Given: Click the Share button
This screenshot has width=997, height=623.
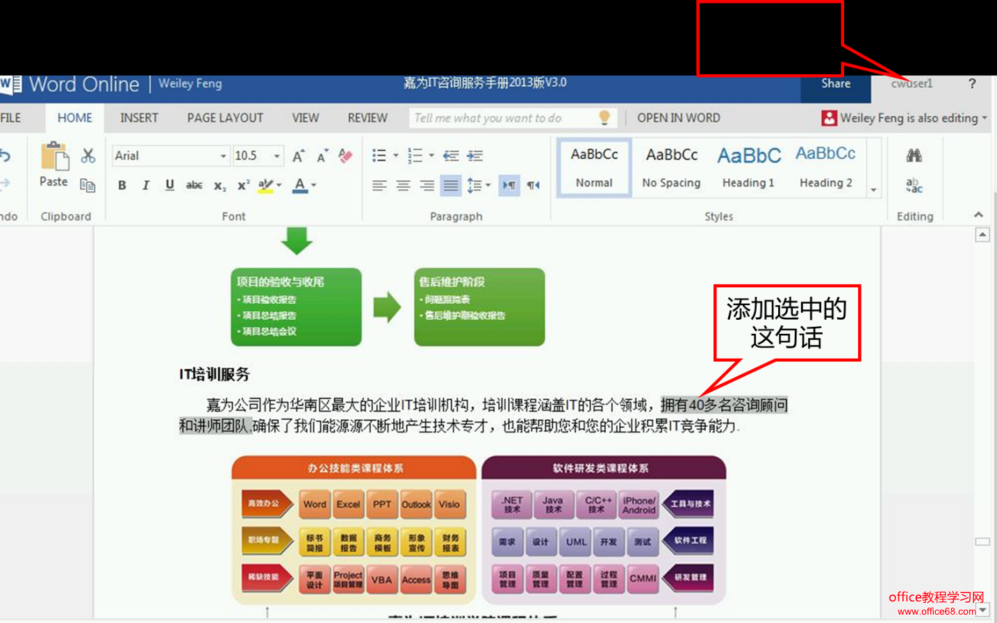Looking at the screenshot, I should point(836,84).
